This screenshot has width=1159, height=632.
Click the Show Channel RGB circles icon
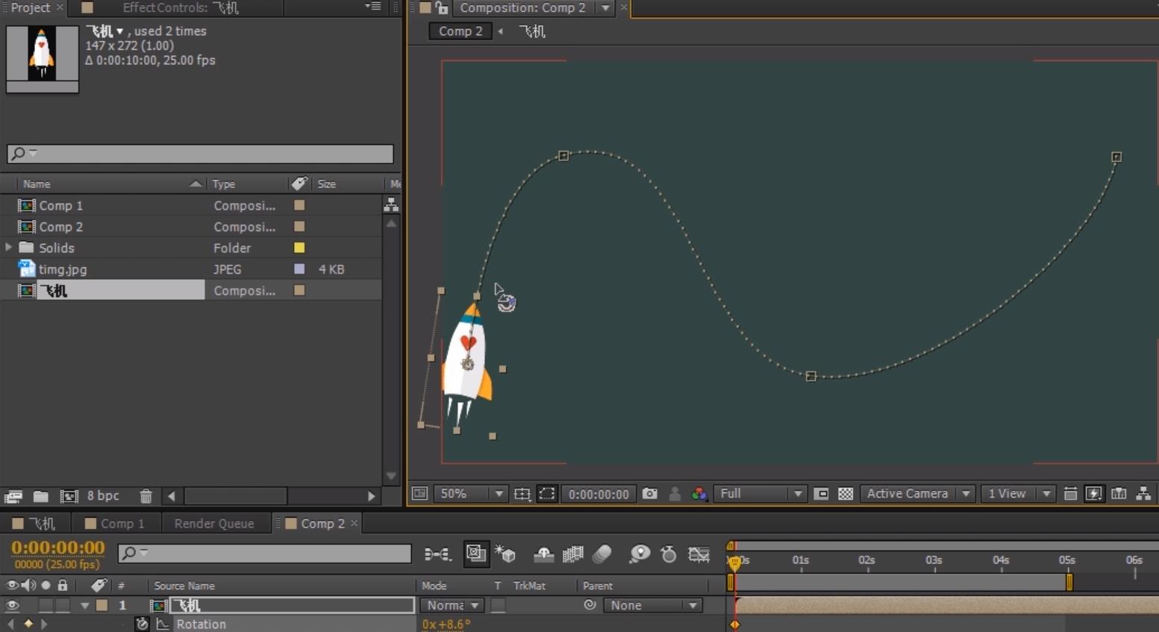(699, 494)
